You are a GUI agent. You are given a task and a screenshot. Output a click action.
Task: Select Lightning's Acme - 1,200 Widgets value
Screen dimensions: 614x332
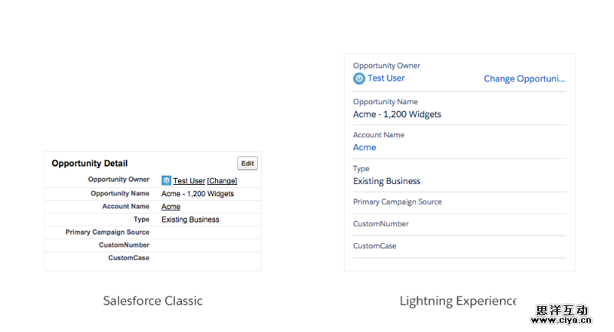(x=397, y=114)
